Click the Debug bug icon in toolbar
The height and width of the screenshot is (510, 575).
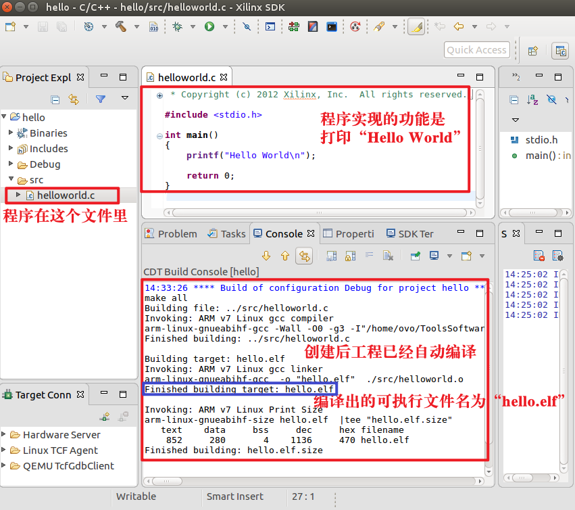pos(177,27)
